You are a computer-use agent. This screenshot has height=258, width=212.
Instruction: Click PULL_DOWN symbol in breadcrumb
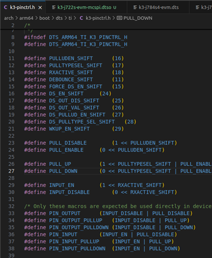[138, 18]
